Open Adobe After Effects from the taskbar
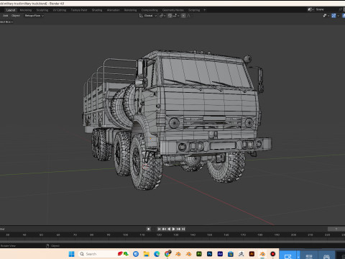345x259 pixels. [x=220, y=254]
